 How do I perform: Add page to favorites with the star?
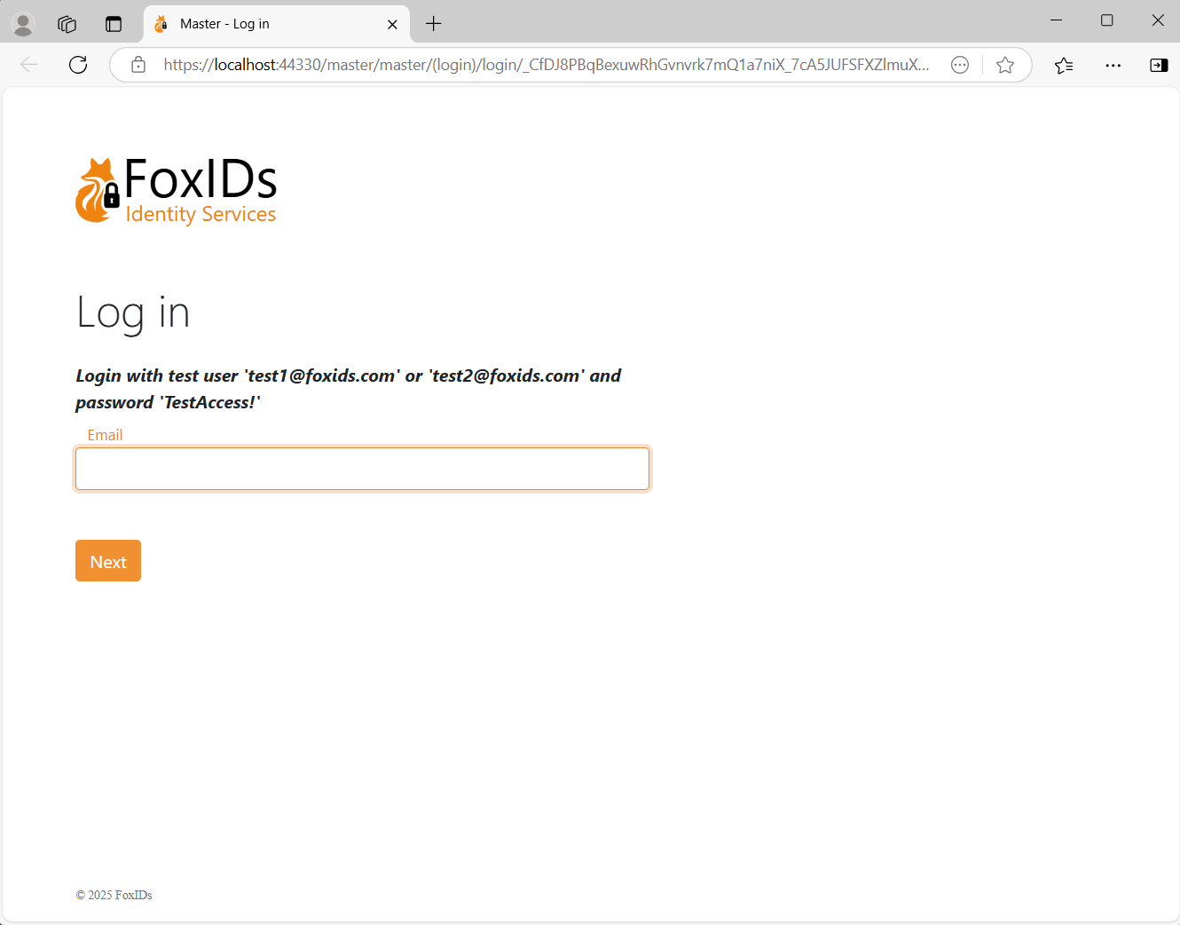[x=1005, y=65]
